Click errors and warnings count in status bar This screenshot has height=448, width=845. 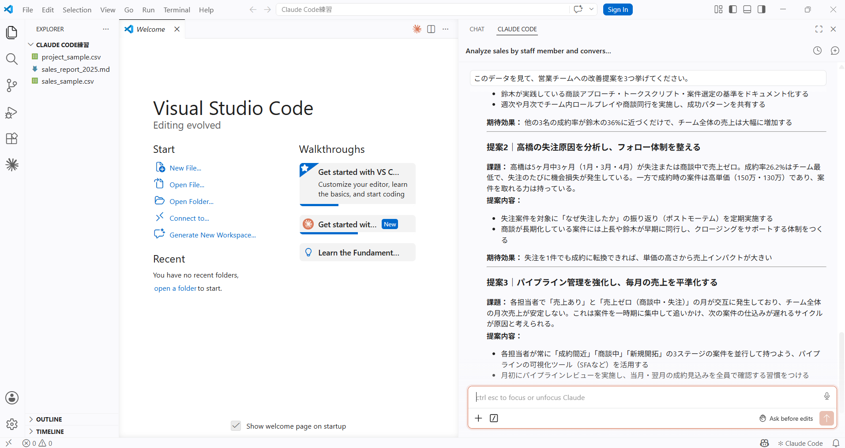[38, 443]
